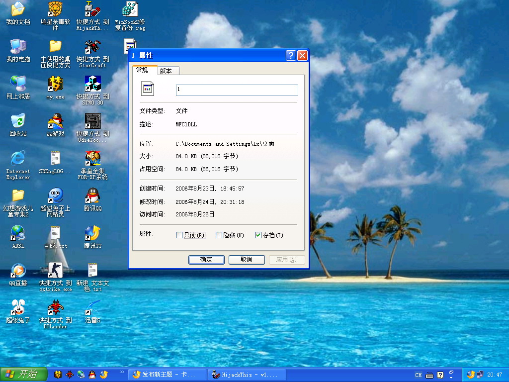Open the 开始 Start menu
This screenshot has width=509, height=382.
tap(23, 375)
